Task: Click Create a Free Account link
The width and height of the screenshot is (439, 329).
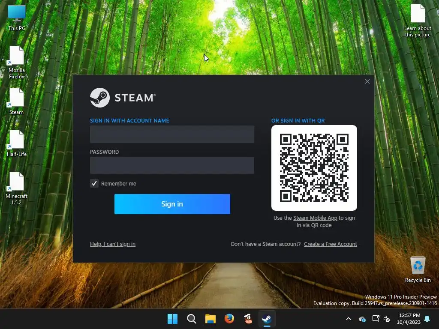Action: coord(331,244)
